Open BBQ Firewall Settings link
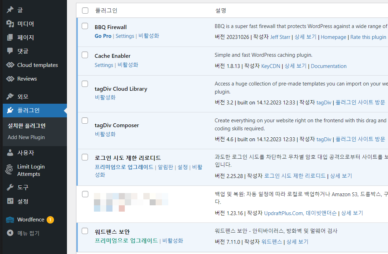Screen dimensions: 388x254 click(x=125, y=36)
